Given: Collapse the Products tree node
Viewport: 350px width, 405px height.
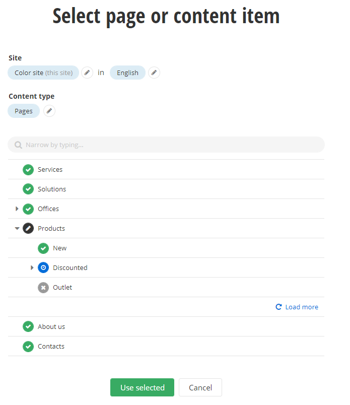Looking at the screenshot, I should click(17, 229).
